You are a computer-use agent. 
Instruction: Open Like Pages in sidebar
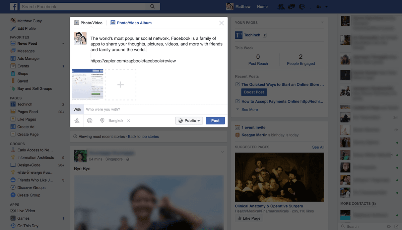(26, 119)
